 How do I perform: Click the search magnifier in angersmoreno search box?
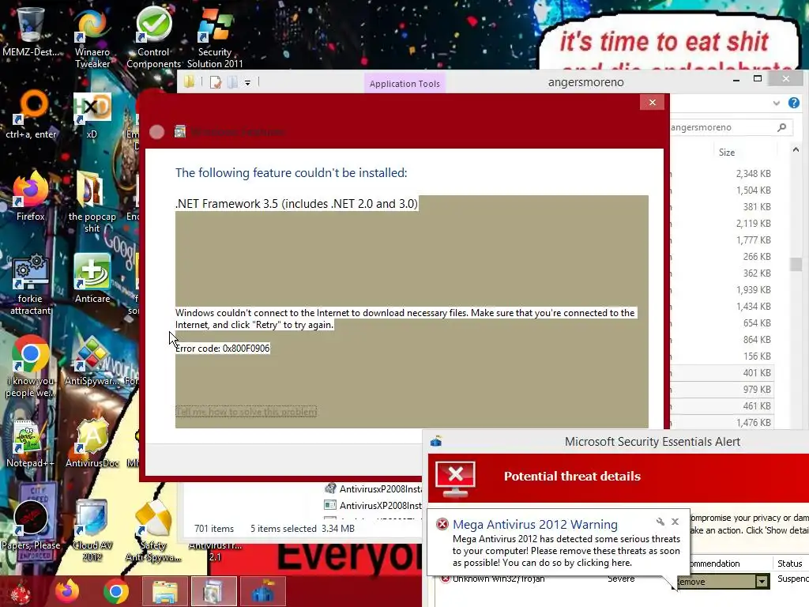click(781, 127)
